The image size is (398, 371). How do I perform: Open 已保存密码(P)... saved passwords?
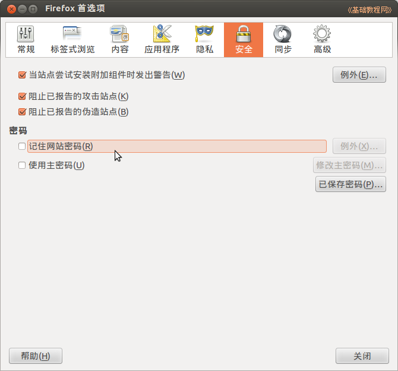click(350, 184)
